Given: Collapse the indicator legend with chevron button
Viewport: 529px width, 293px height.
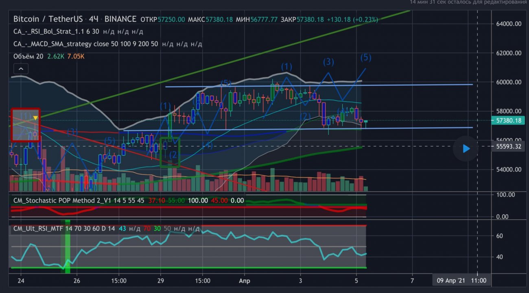Looking at the screenshot, I should 21,69.
